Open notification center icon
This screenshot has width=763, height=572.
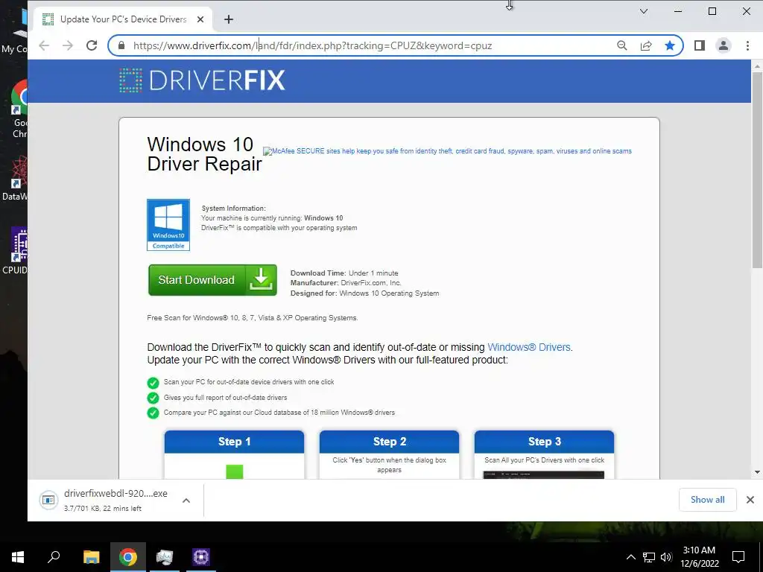(738, 557)
